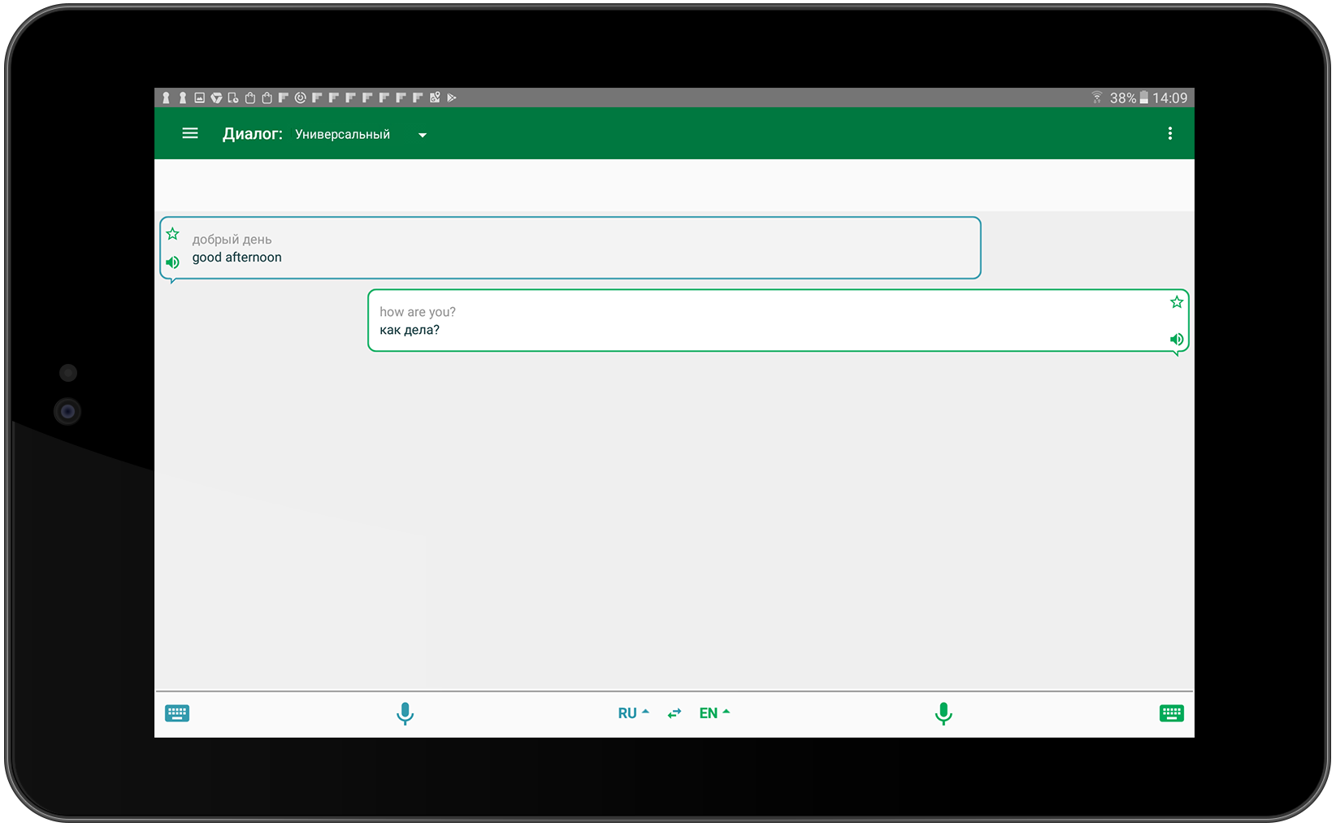Tap the green microphone for English speech

tap(943, 714)
